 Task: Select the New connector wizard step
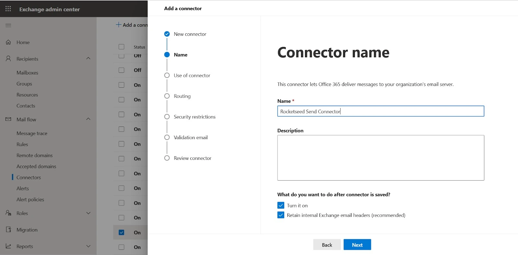pos(190,34)
